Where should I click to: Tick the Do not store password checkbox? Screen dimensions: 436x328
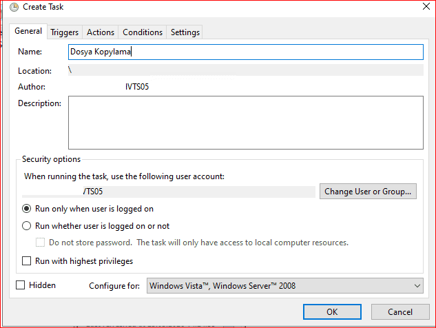41,243
